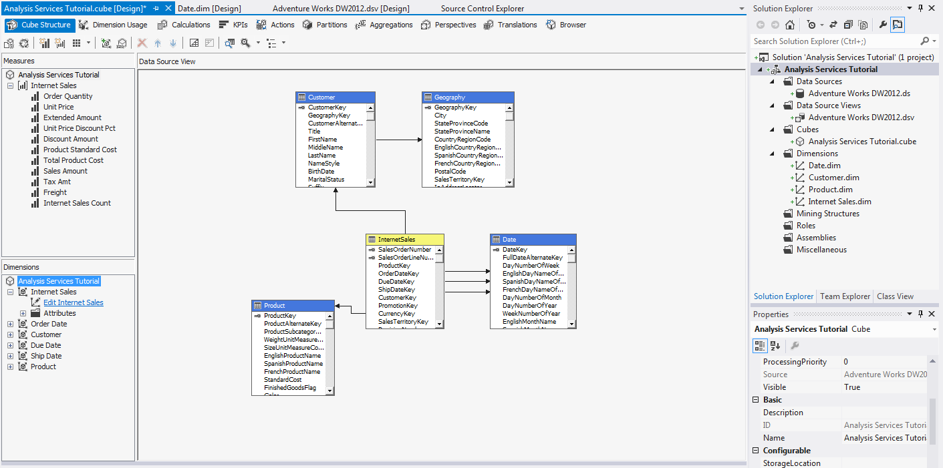Click the Process cube toolbar icon
The image size is (943, 468).
click(x=9, y=43)
